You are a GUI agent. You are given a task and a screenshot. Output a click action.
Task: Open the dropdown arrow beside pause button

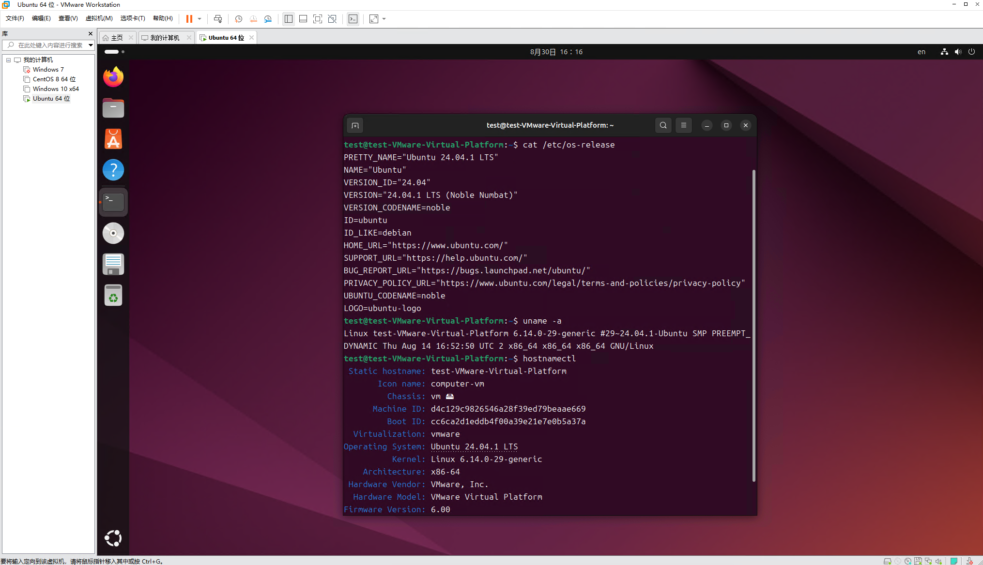[200, 19]
